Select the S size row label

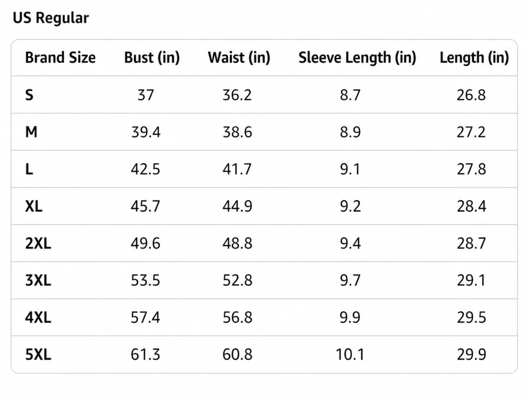(x=29, y=95)
